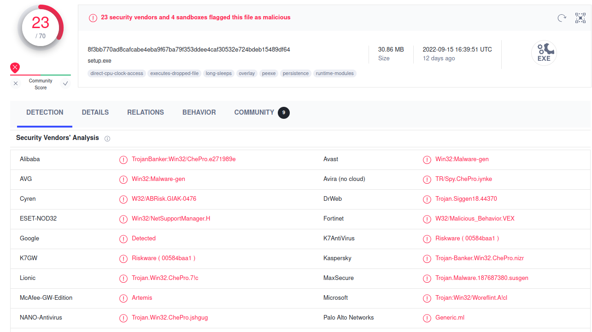592x332 pixels.
Task: View the RELATIONS tab
Action: click(146, 112)
